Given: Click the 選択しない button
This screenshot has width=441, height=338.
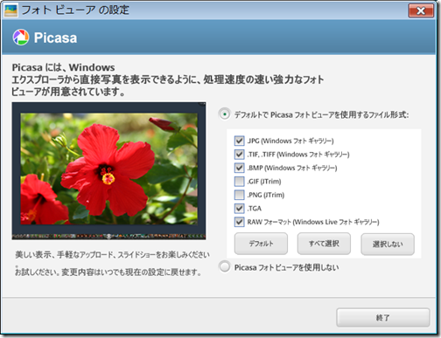Looking at the screenshot, I should click(388, 244).
